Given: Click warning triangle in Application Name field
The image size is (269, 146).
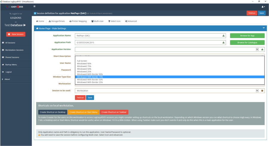Looking at the screenshot, I should tap(223, 36).
